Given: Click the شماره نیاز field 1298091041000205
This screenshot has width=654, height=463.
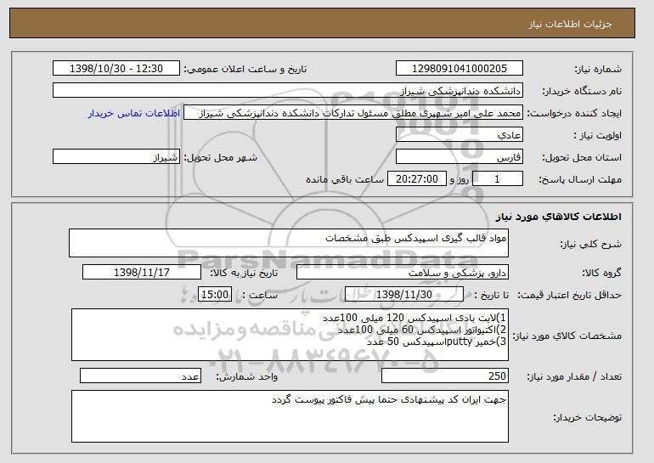Looking at the screenshot, I should pyautogui.click(x=459, y=69).
